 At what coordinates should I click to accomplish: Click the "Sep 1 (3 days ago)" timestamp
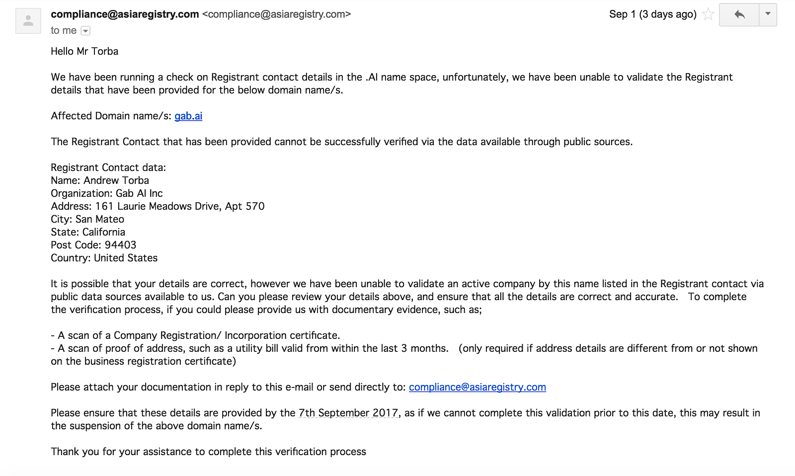coord(653,14)
